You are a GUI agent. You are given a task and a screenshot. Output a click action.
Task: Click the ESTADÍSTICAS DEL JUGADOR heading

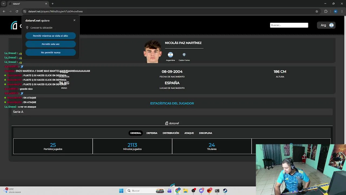(x=172, y=103)
